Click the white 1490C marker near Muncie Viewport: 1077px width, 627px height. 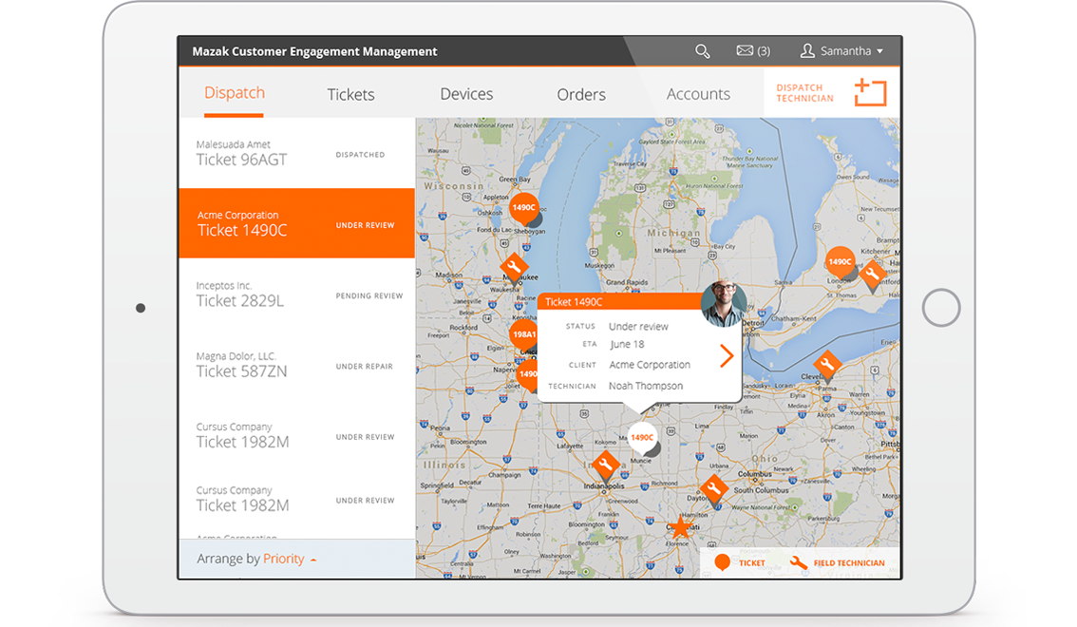[642, 437]
